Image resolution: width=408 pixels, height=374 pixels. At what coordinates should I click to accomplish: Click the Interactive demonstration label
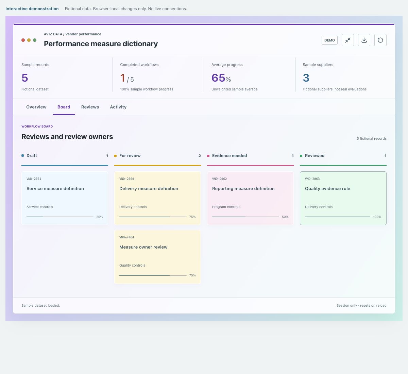(32, 9)
